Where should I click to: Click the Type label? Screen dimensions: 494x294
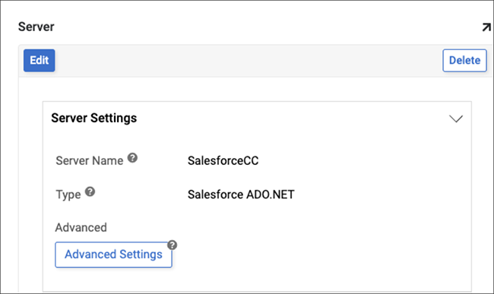coord(68,194)
